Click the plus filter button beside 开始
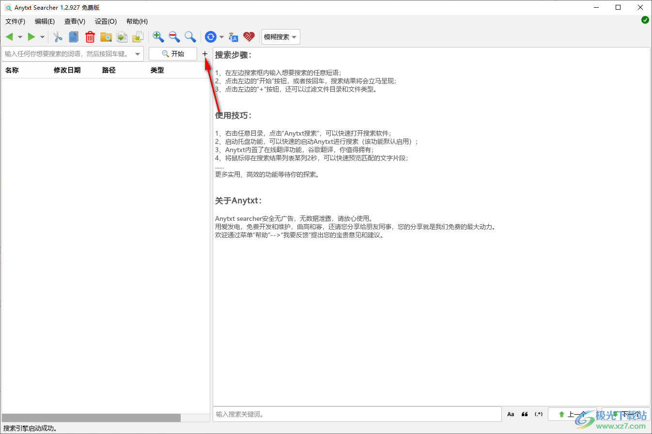The image size is (652, 434). click(205, 54)
